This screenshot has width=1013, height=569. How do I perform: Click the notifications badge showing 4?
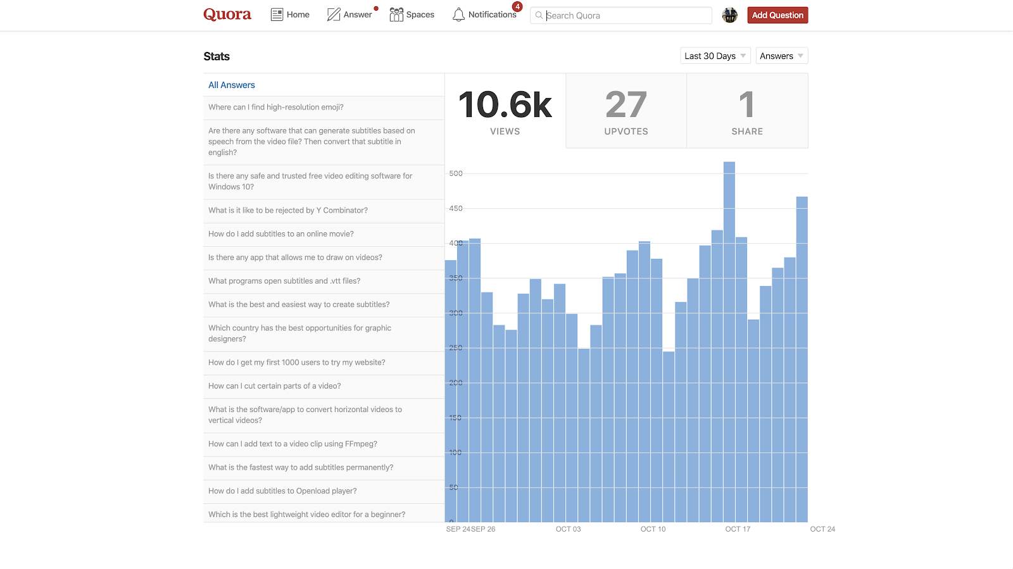[x=517, y=7]
